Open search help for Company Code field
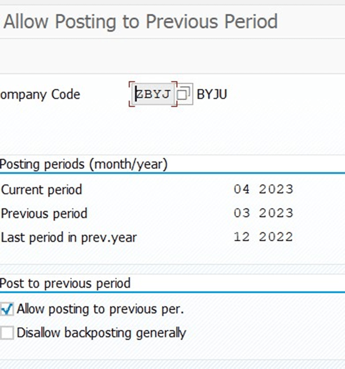 [x=184, y=94]
